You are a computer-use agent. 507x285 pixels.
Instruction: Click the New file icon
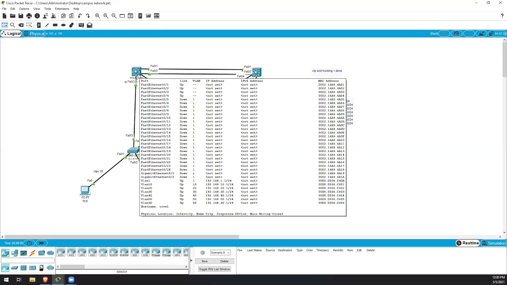pyautogui.click(x=4, y=16)
